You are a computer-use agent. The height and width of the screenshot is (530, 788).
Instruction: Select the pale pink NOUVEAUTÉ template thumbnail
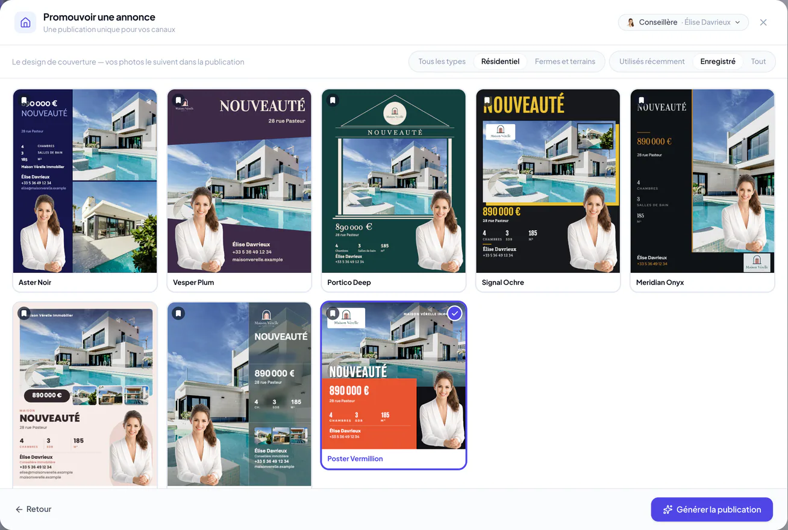pos(85,394)
